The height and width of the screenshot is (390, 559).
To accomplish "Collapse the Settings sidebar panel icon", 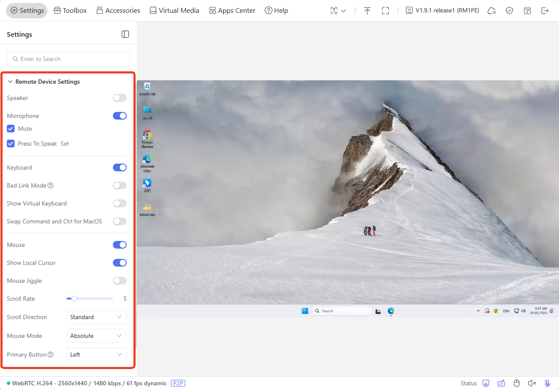I will tap(125, 34).
